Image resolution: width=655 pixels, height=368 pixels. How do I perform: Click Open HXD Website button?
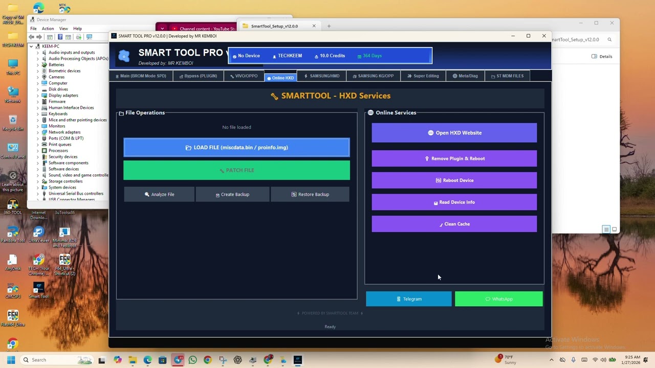click(x=454, y=133)
